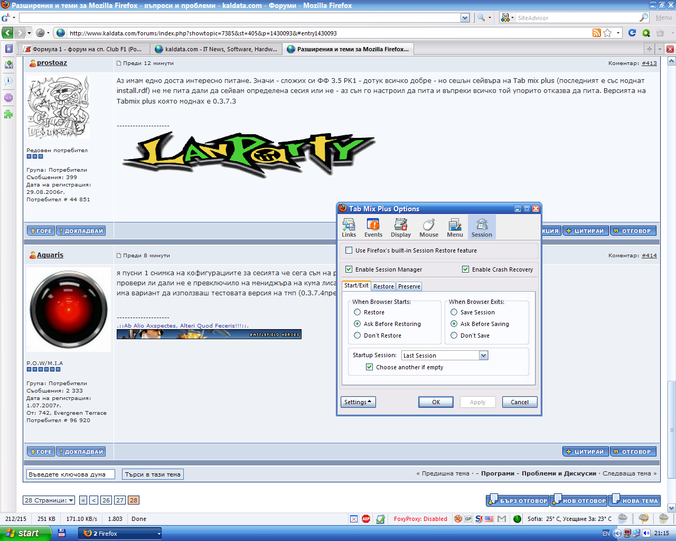Viewport: 676px width, 541px height.
Task: Choose Save Session on browser exit
Action: click(x=454, y=312)
